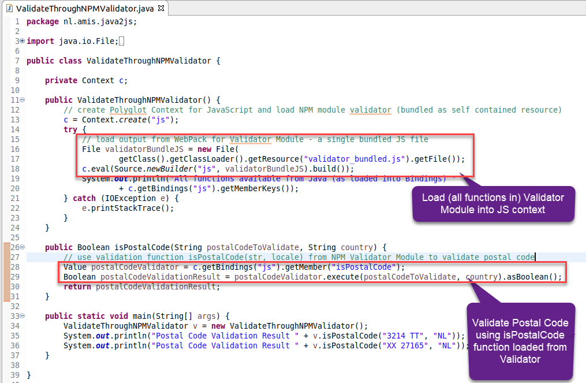Collapse the isPostalCode method

click(21, 247)
